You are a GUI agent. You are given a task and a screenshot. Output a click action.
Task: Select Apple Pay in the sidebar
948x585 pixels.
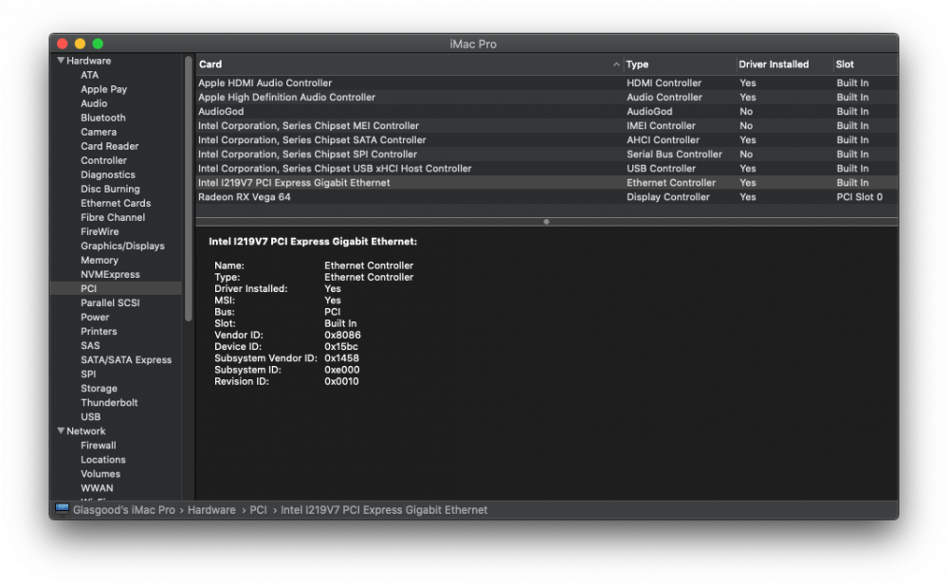pos(104,89)
